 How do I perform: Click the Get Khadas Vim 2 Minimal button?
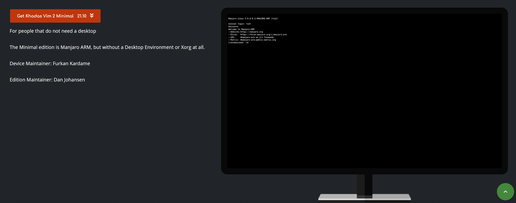pyautogui.click(x=55, y=16)
